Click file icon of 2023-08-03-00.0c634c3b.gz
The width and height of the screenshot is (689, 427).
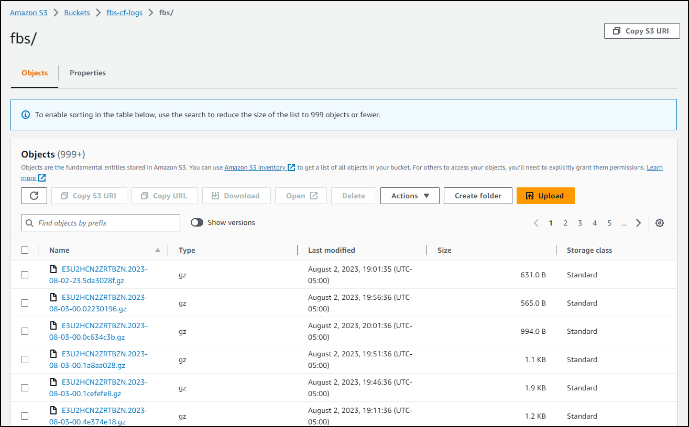point(53,325)
